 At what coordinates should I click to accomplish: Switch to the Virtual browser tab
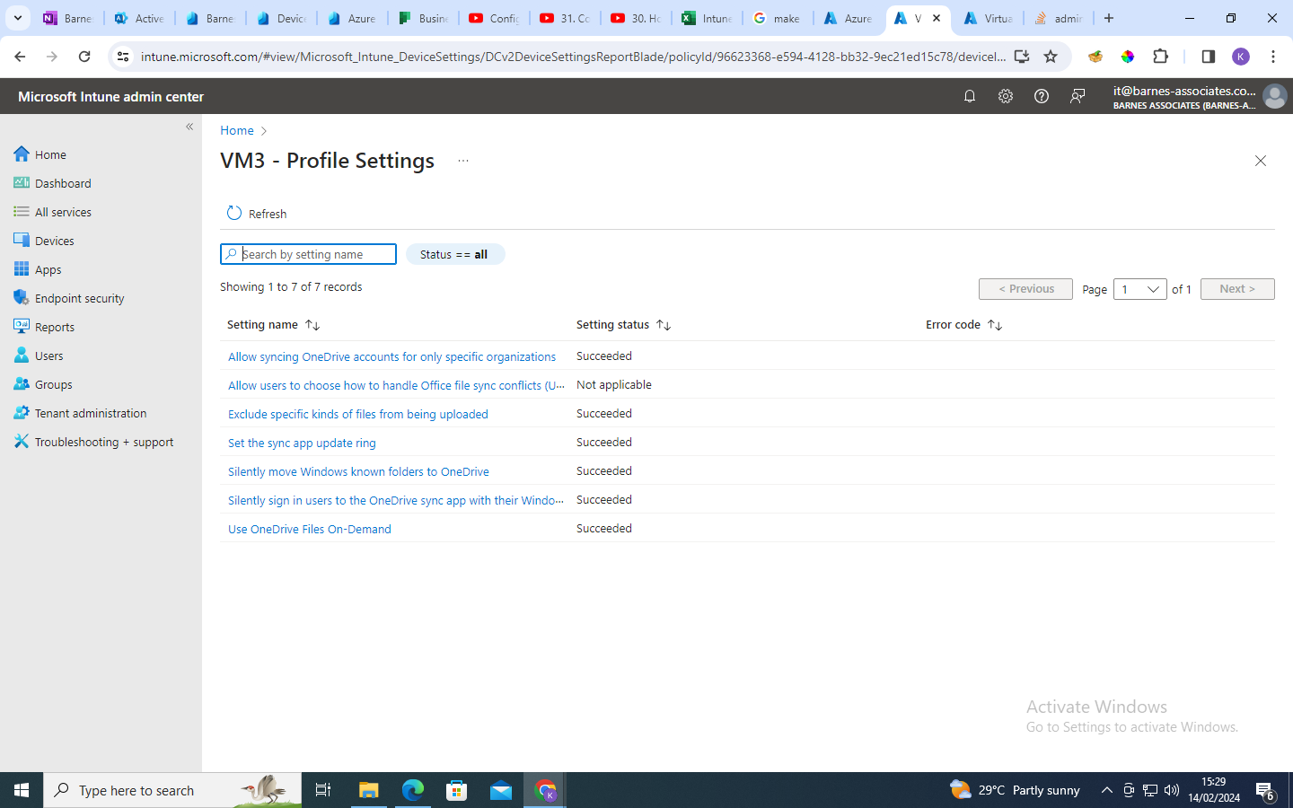989,18
